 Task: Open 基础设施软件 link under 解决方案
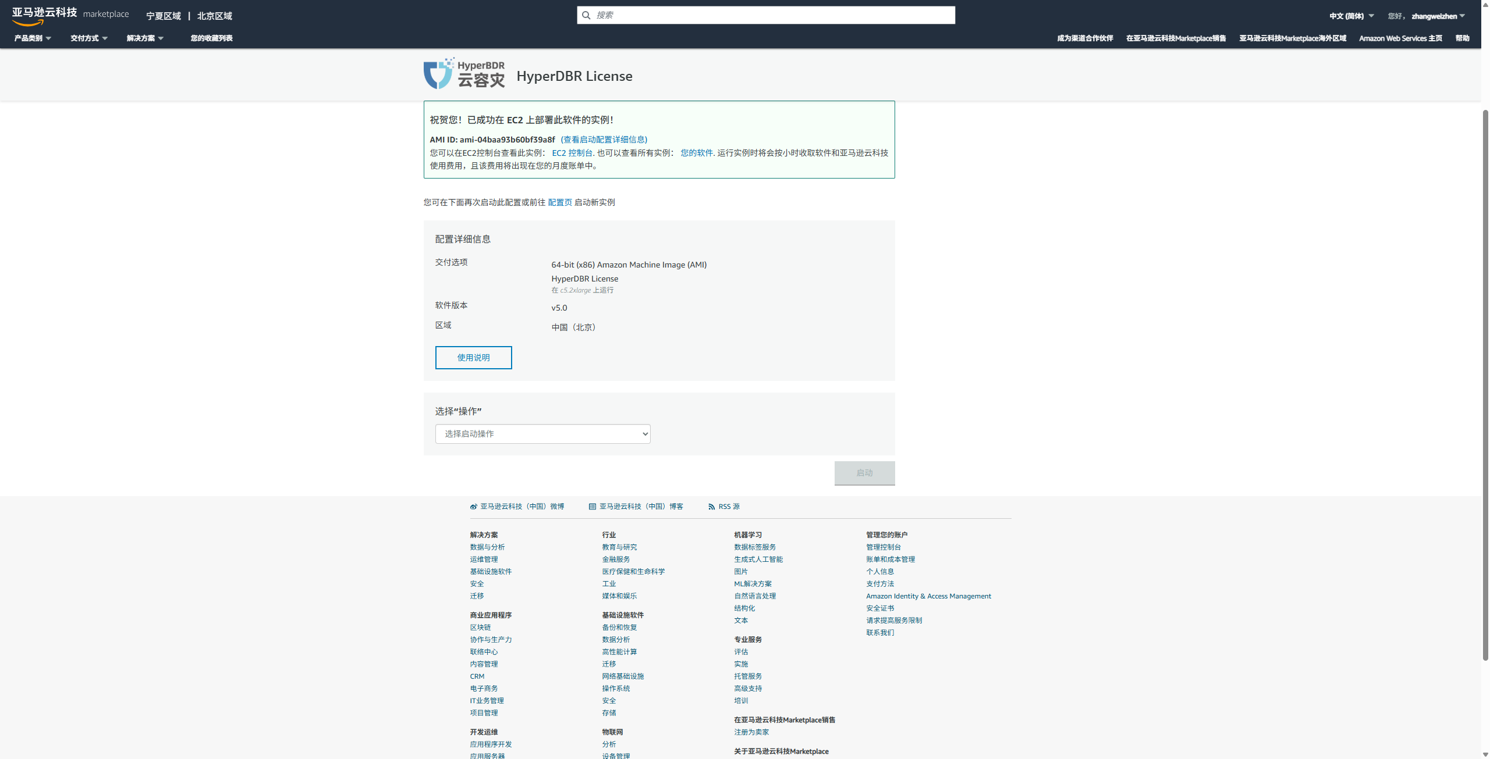491,572
